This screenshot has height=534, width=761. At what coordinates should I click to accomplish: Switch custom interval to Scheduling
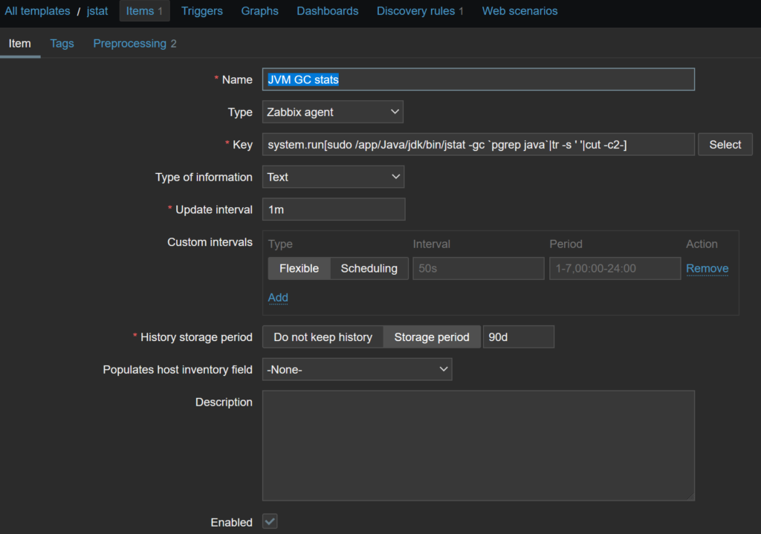click(x=369, y=268)
